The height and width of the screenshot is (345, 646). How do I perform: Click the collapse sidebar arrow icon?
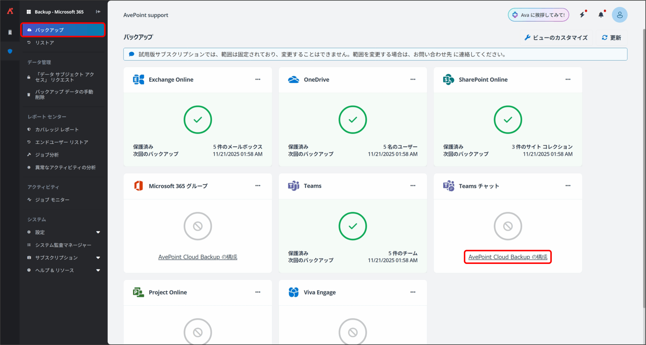coord(98,12)
